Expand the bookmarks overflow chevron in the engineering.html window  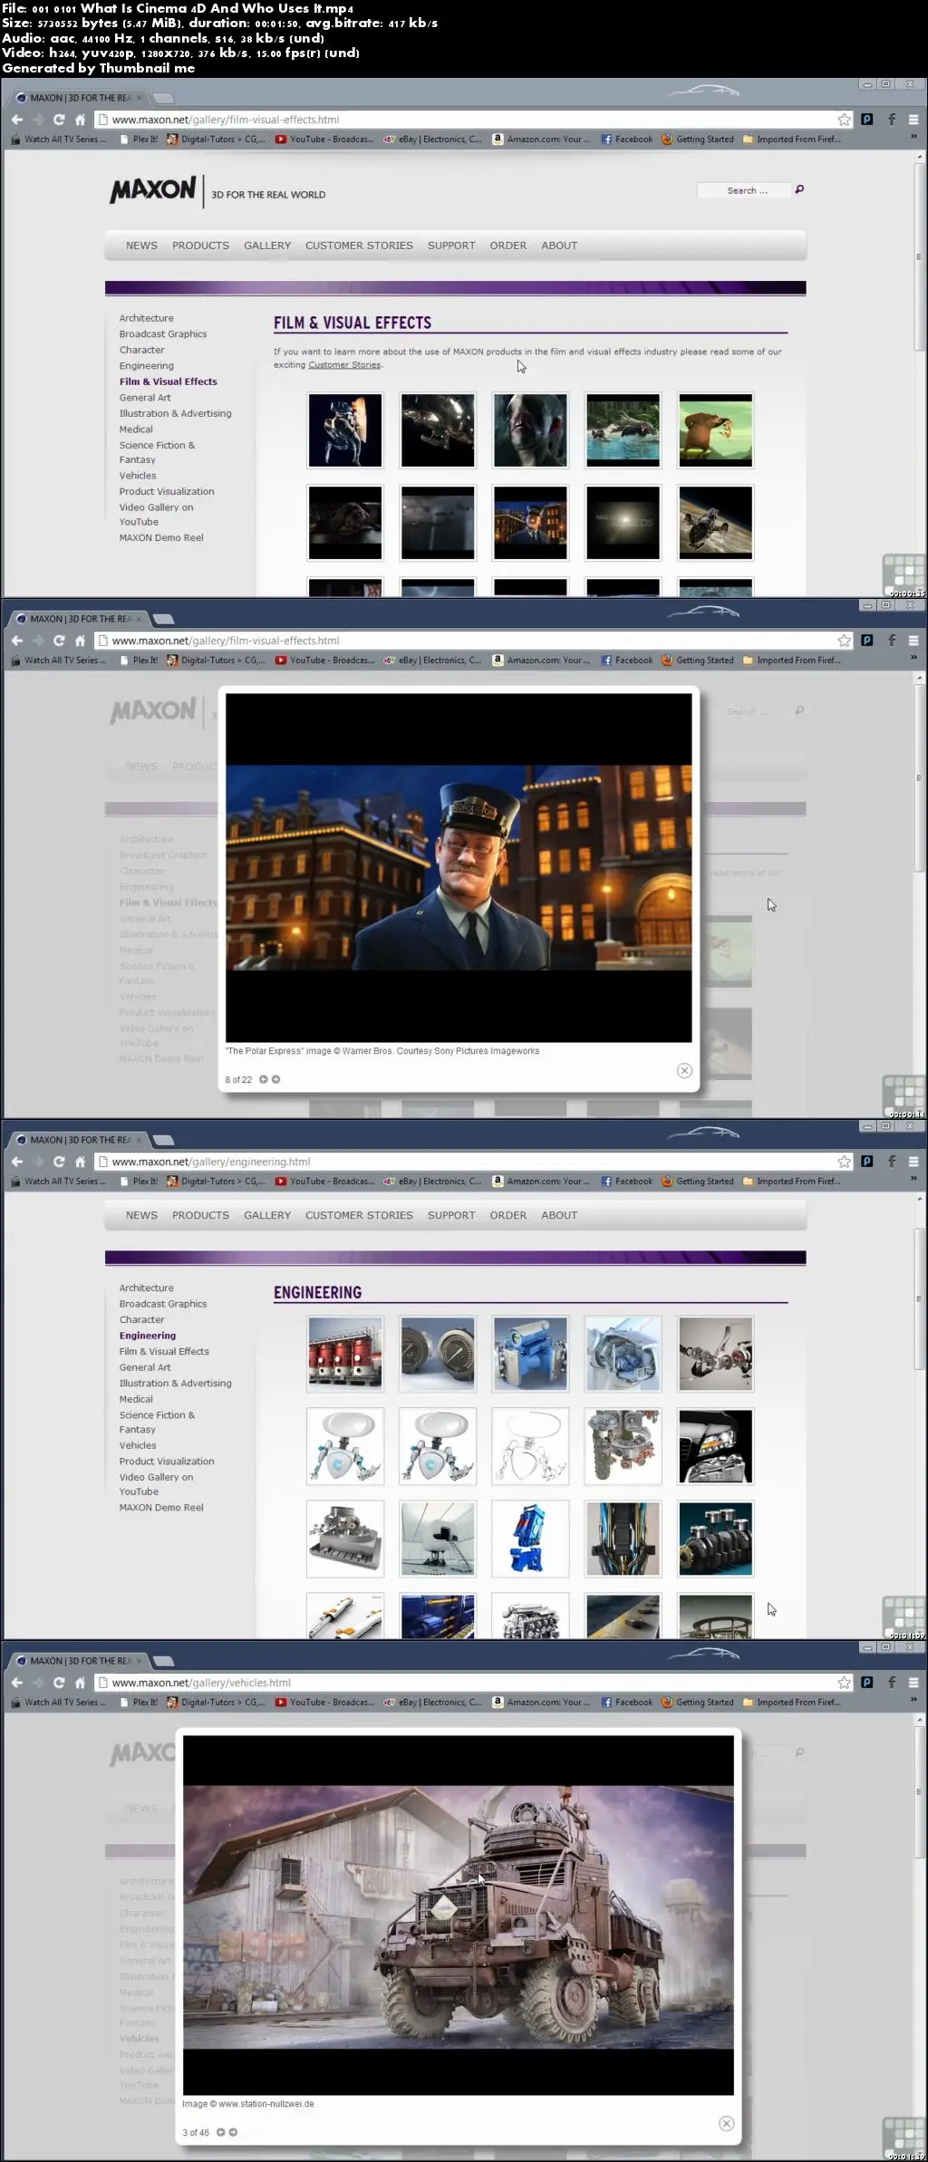[913, 1179]
